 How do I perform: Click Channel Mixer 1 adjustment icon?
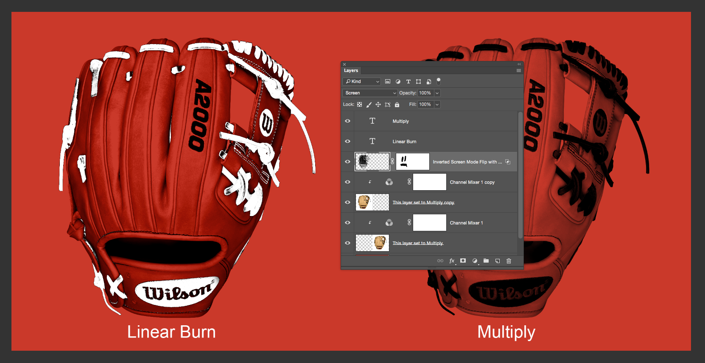pos(389,223)
